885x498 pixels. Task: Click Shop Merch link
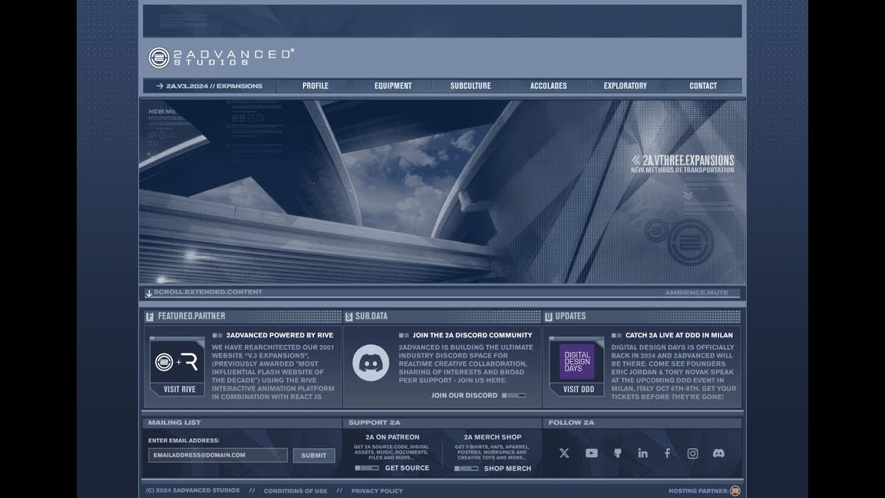(x=507, y=468)
